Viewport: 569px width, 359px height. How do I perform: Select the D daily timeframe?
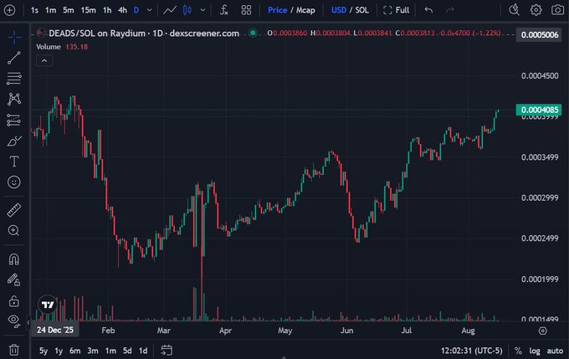point(136,10)
